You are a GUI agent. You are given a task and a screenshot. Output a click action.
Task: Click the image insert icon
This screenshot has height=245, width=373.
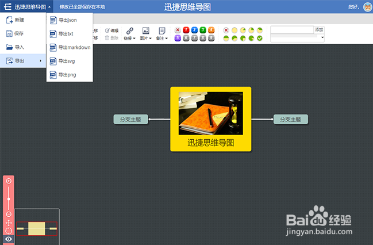[x=145, y=30]
